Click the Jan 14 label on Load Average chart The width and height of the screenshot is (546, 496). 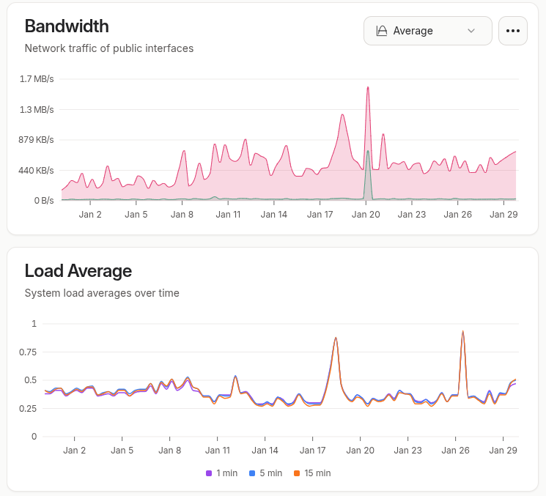(265, 451)
